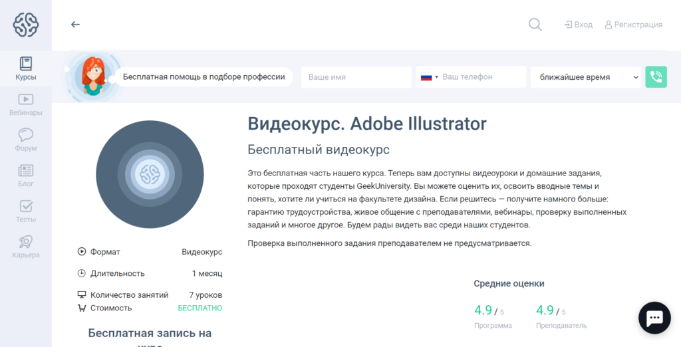681x347 pixels.
Task: Open Курсы section in sidebar
Action: (26, 69)
